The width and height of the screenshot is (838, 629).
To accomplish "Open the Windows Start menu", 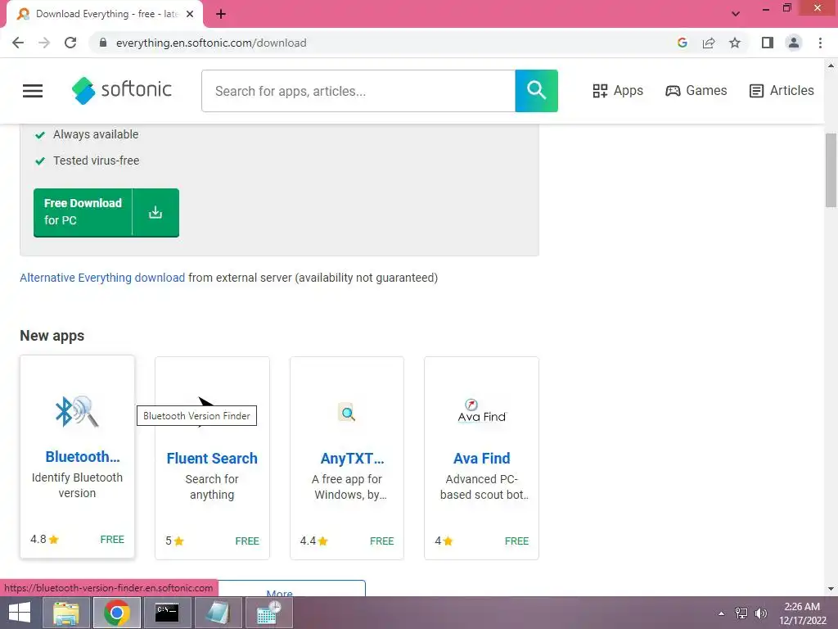I will [x=20, y=613].
